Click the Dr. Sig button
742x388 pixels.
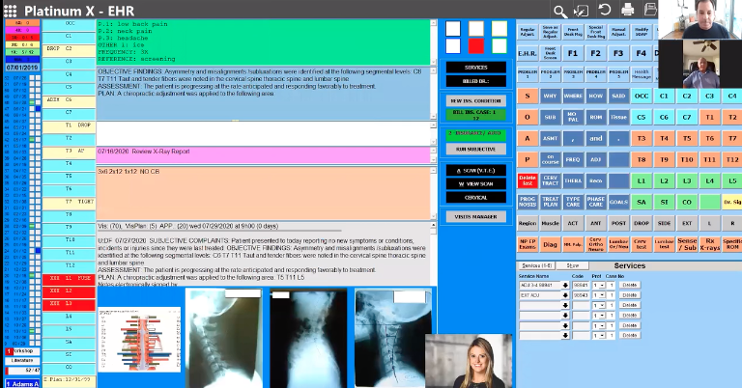coord(732,202)
